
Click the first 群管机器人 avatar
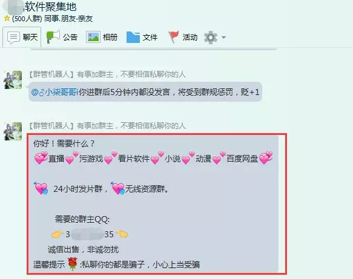(x=13, y=80)
